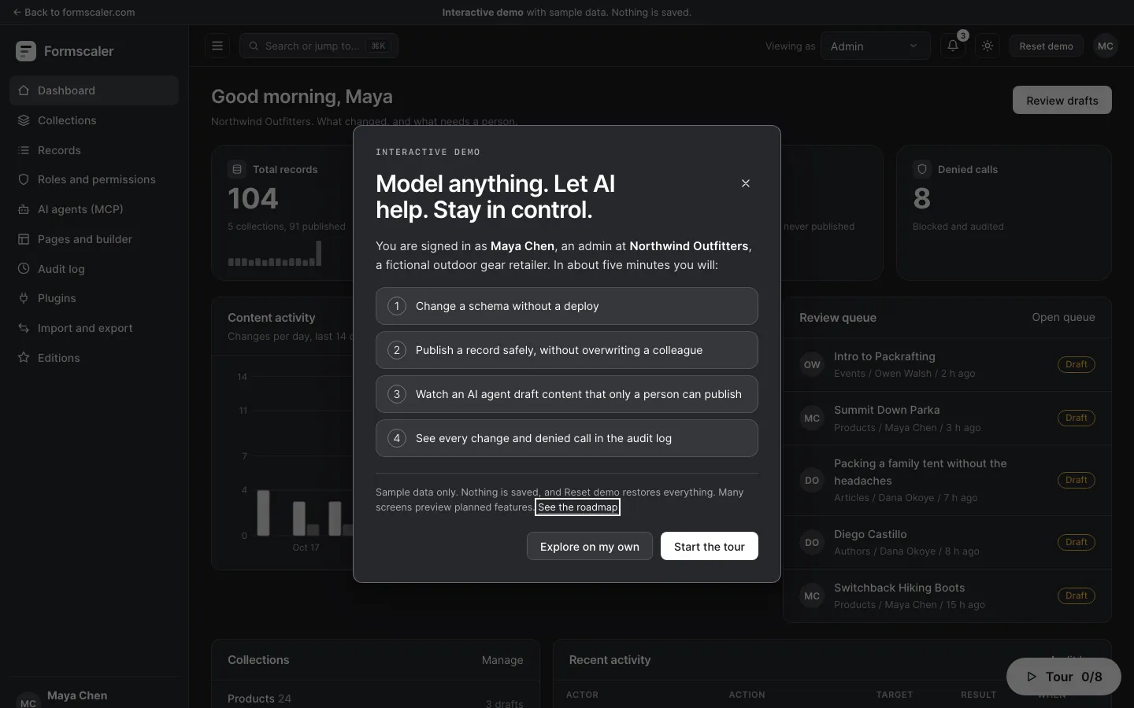Open Diego Castillo review item
Screen dimensions: 1134x708
tap(947, 542)
